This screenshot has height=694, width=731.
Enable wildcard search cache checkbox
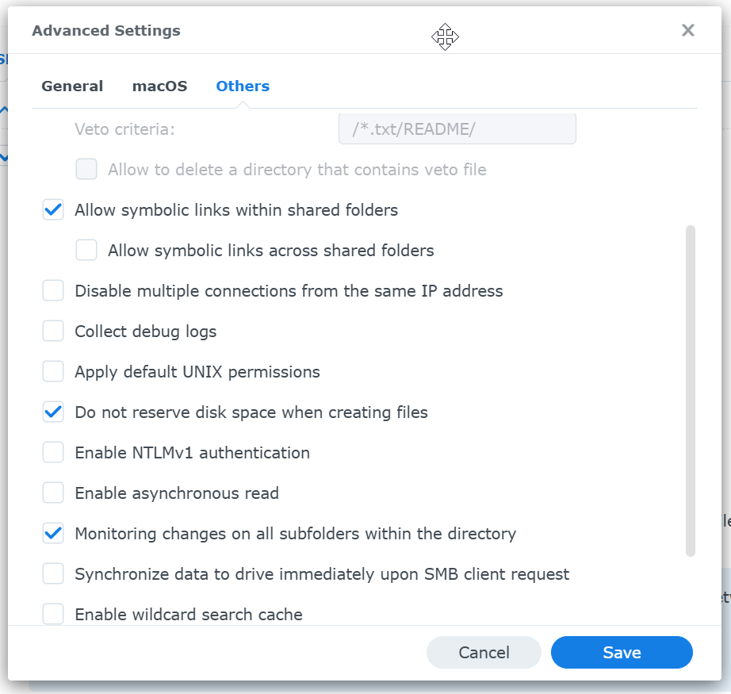tap(53, 614)
